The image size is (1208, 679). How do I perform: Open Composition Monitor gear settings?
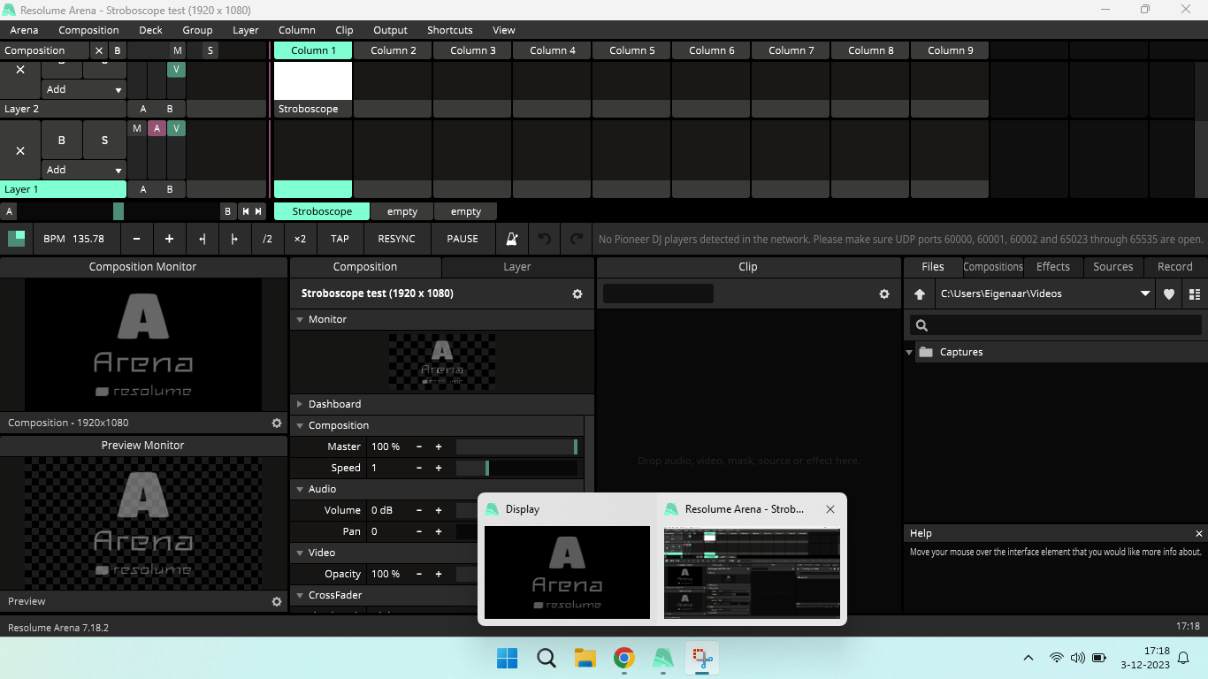tap(277, 423)
